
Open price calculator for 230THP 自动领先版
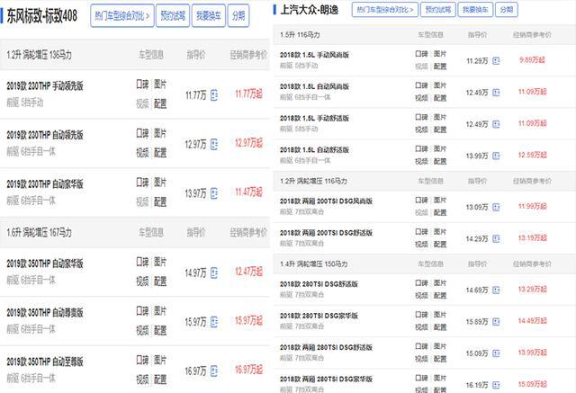214,144
